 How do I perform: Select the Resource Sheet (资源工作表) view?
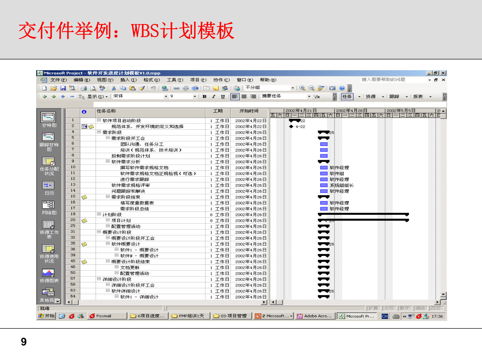[48, 224]
